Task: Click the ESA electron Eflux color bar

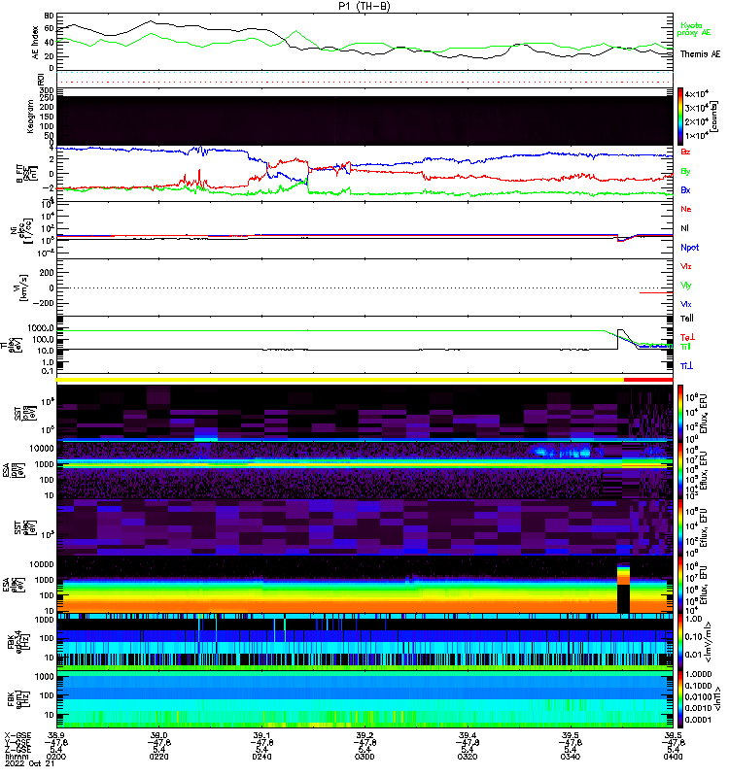Action: [x=680, y=585]
